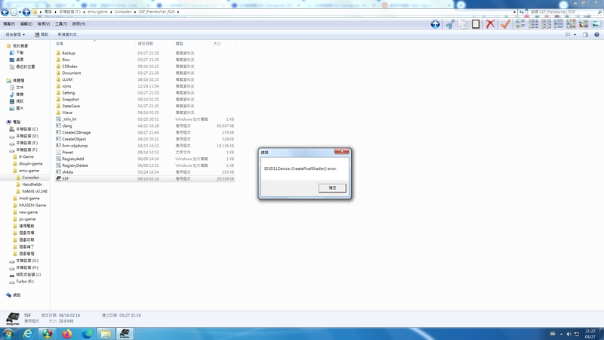
Task: Click the blue Up-arrow toolbar icon
Action: [435, 24]
